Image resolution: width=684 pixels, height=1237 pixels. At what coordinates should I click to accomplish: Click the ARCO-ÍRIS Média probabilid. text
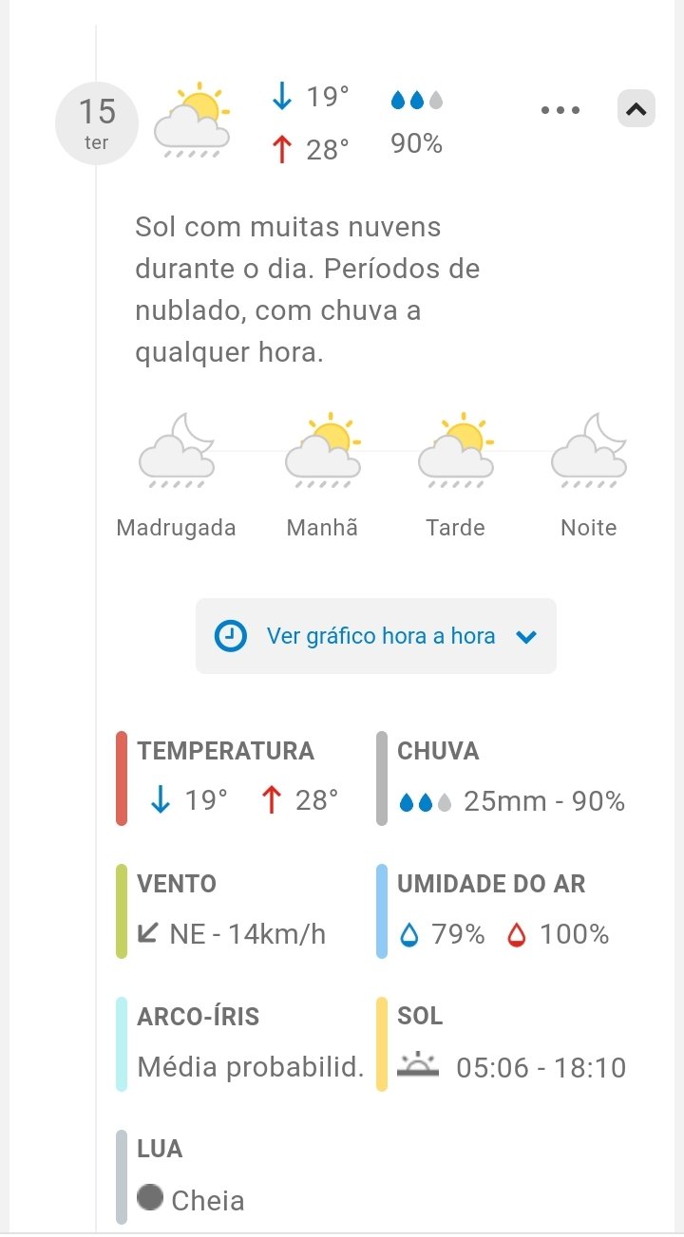[x=251, y=1067]
